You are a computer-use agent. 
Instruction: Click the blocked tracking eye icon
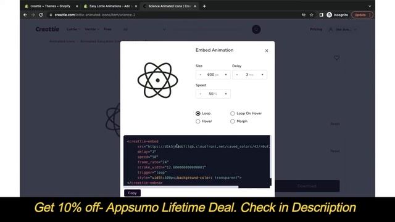(304, 15)
